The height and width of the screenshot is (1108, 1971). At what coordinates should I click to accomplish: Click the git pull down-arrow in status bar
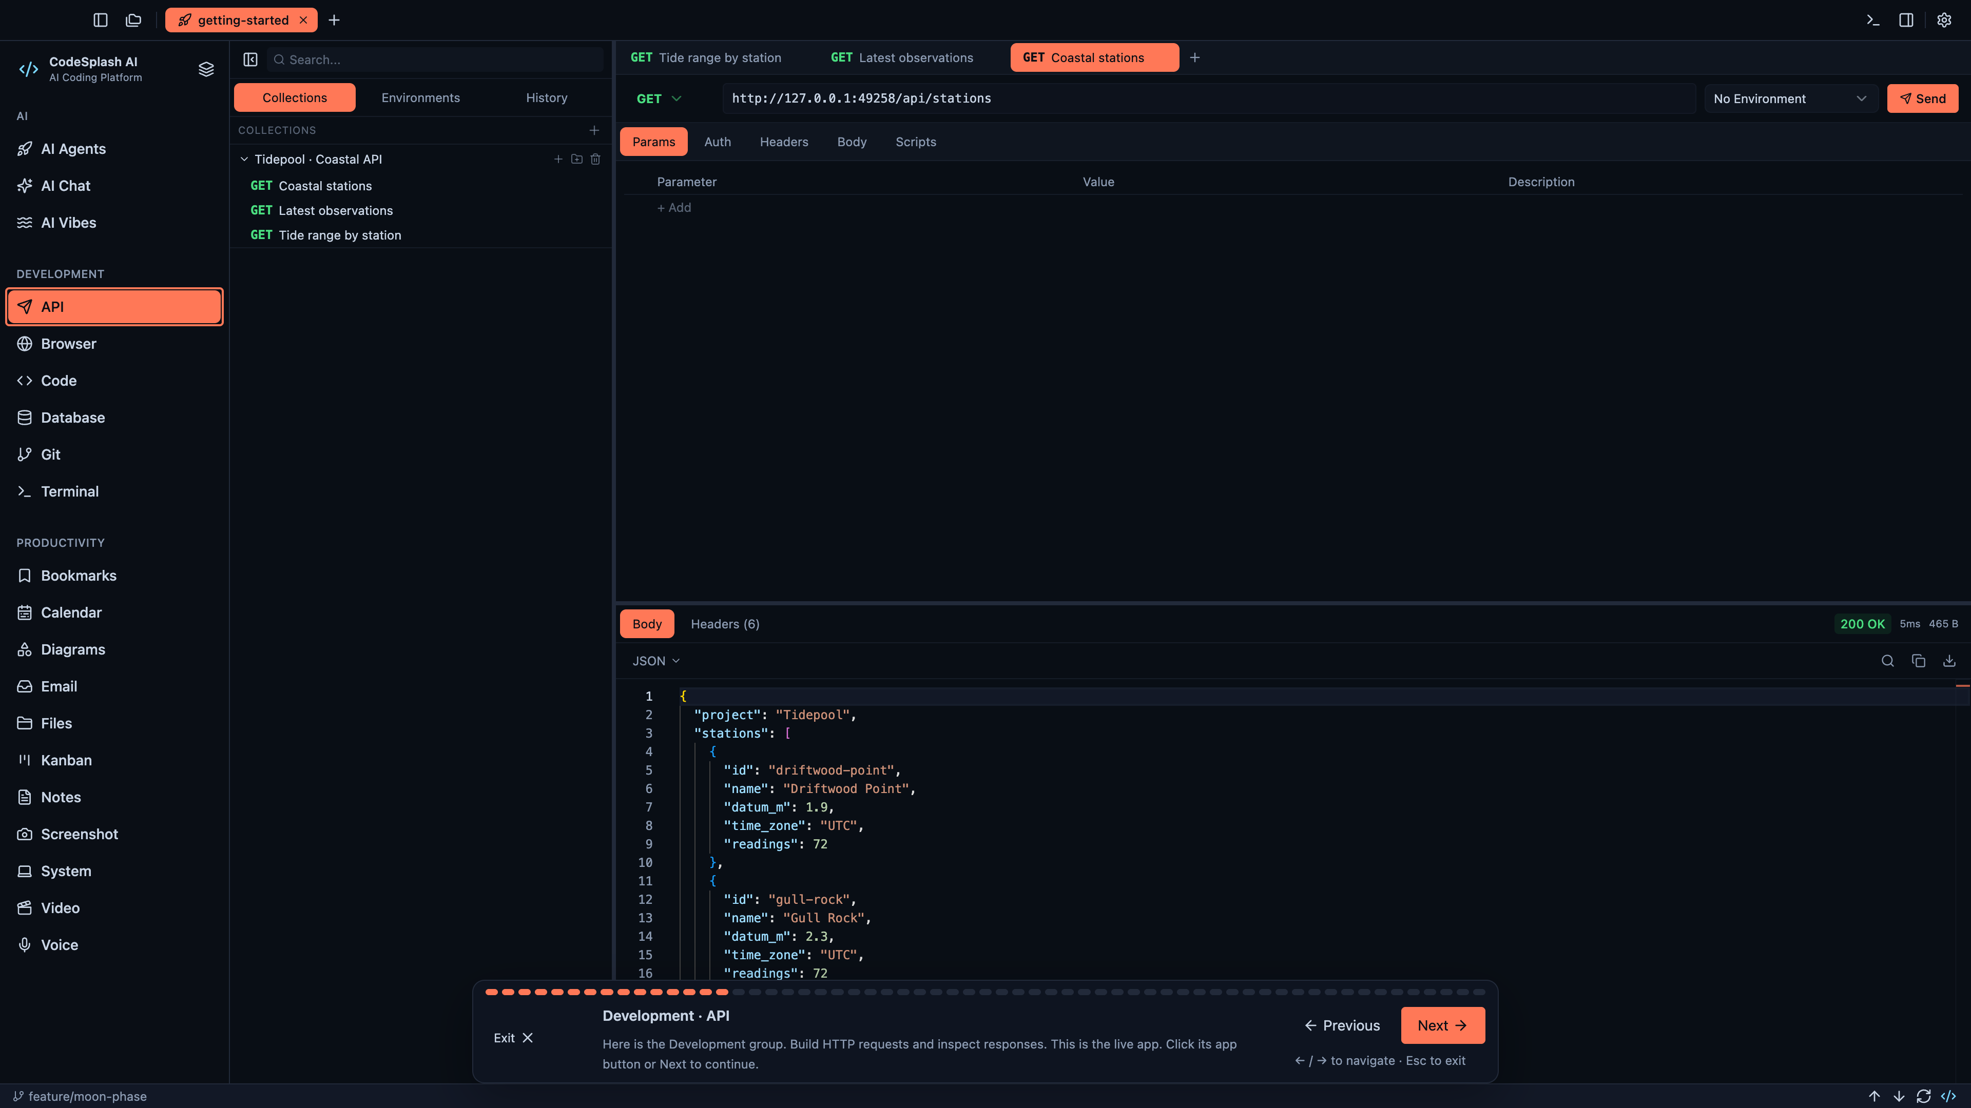(1899, 1096)
